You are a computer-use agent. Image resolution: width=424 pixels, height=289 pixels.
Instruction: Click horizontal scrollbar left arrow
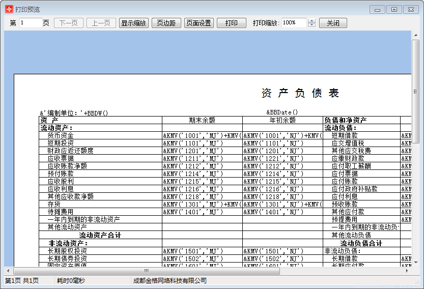[x=8, y=271]
